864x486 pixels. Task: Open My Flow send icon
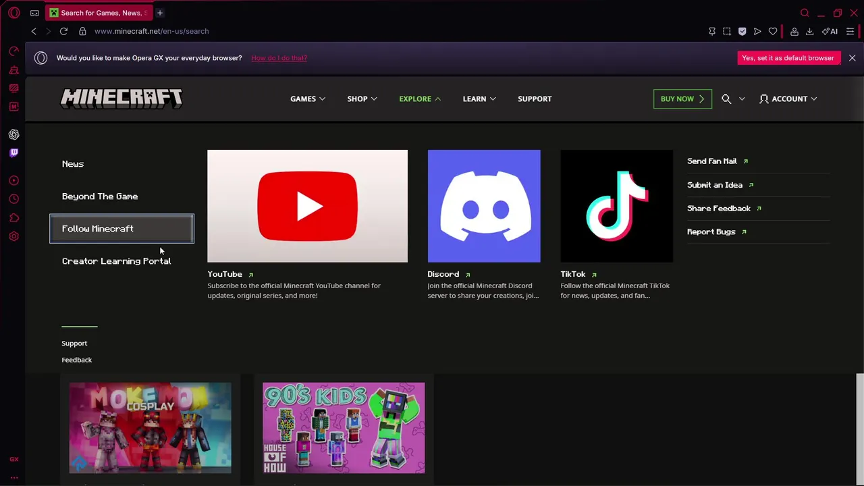coord(757,31)
